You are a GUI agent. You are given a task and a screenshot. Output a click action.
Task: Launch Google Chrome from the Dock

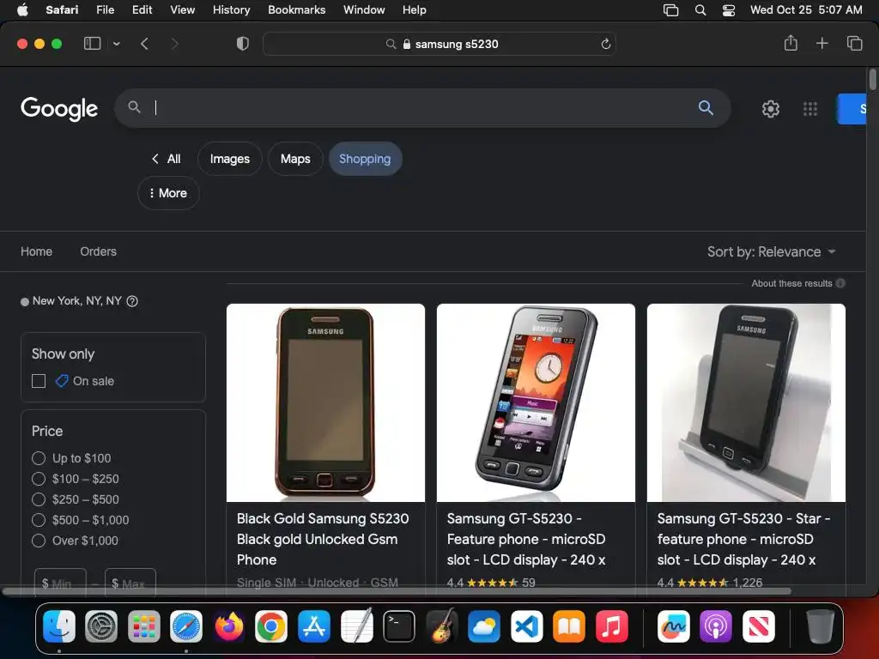tap(271, 626)
